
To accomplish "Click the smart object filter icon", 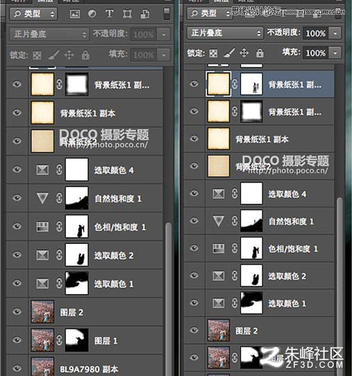I will click(145, 14).
